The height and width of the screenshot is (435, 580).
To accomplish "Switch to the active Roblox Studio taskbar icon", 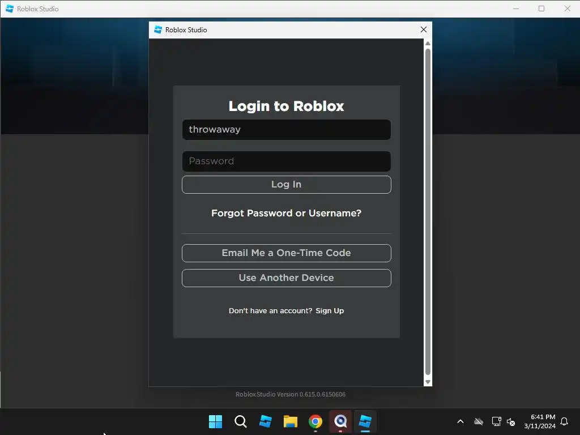I will point(365,421).
